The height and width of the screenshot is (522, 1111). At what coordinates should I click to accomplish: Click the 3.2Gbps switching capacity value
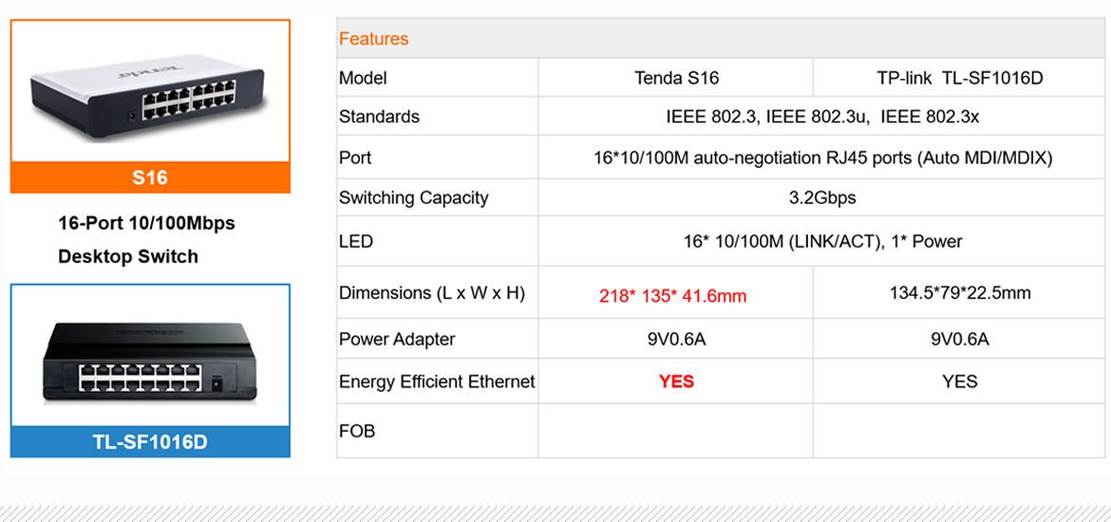822,197
